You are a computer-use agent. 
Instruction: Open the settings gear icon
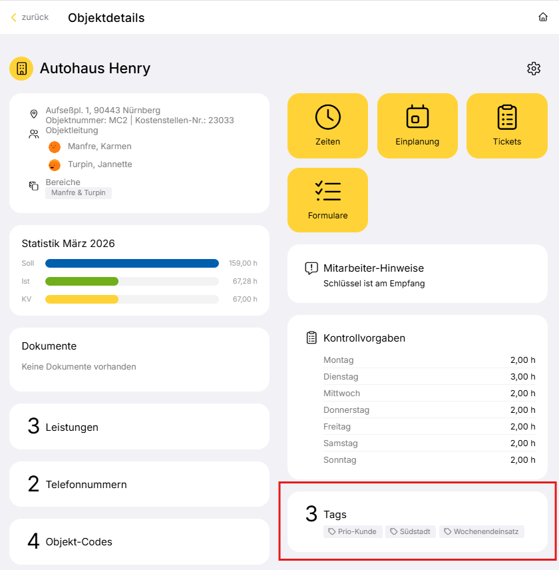(533, 69)
